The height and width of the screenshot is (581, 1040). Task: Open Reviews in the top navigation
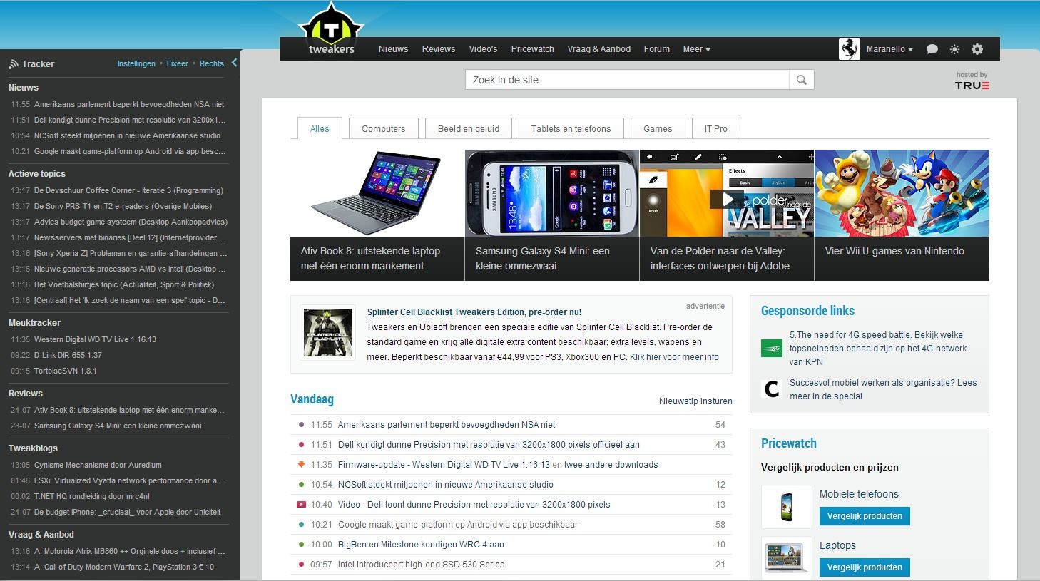[x=439, y=49]
